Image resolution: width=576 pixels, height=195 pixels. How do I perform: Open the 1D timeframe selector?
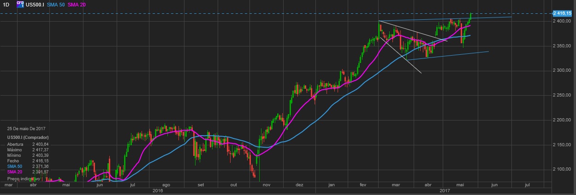(x=6, y=5)
